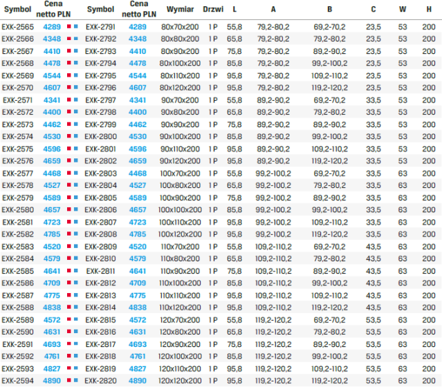Click the A column header

click(273, 9)
